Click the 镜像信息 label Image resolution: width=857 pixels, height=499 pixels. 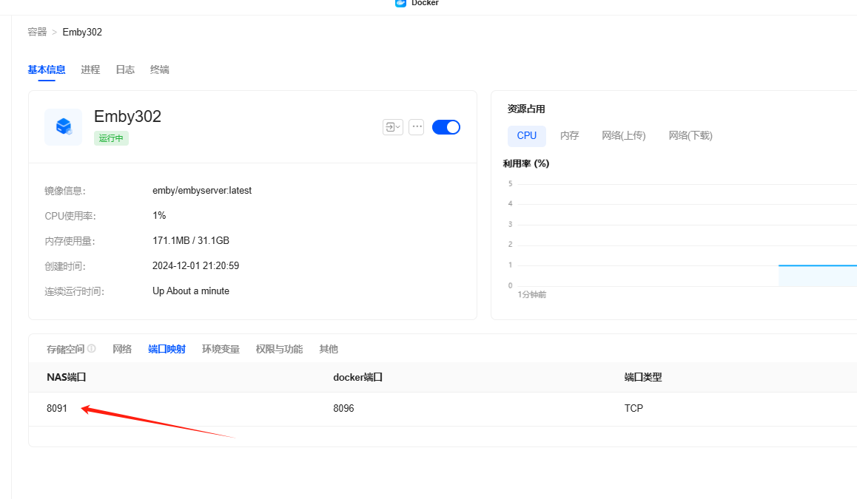coord(65,191)
